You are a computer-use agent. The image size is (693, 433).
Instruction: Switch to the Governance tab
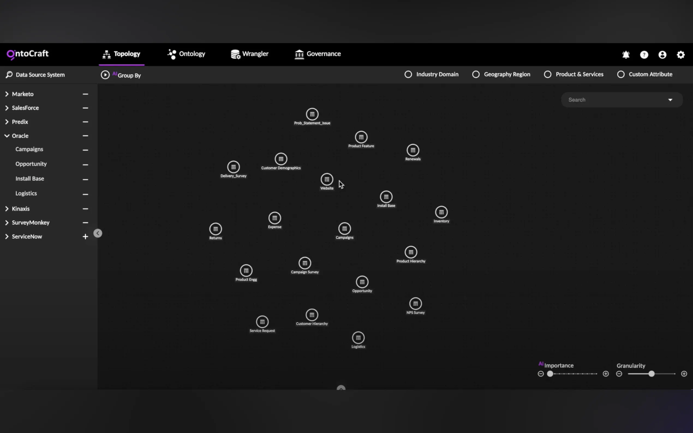318,54
